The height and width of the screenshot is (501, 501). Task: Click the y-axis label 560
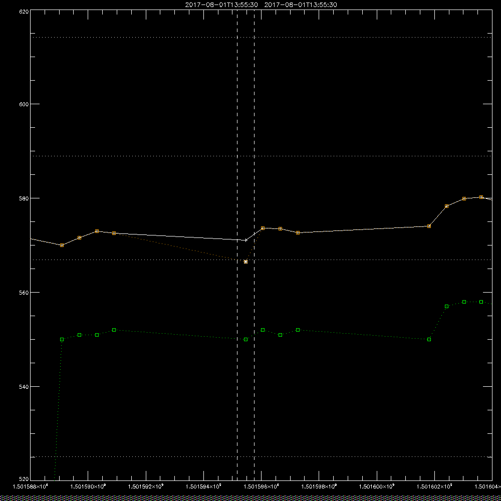click(x=24, y=293)
